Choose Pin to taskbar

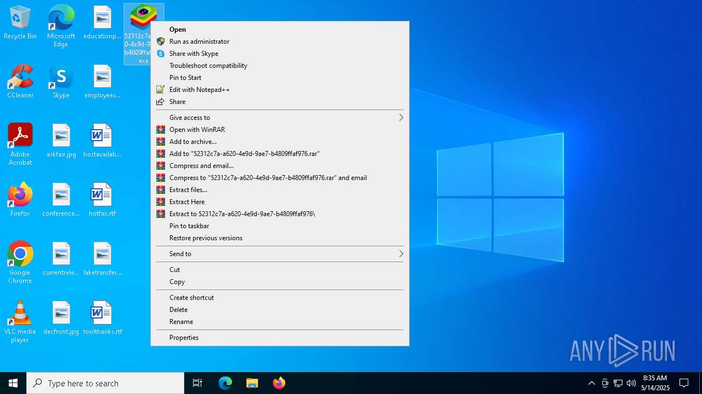280,226
